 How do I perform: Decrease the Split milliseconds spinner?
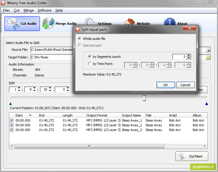[x=68, y=91]
